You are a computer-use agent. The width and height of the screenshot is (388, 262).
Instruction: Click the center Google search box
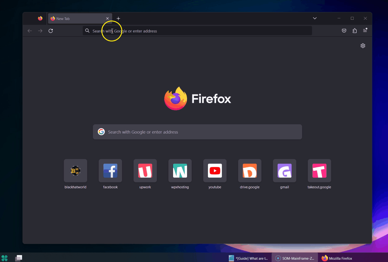pyautogui.click(x=197, y=132)
